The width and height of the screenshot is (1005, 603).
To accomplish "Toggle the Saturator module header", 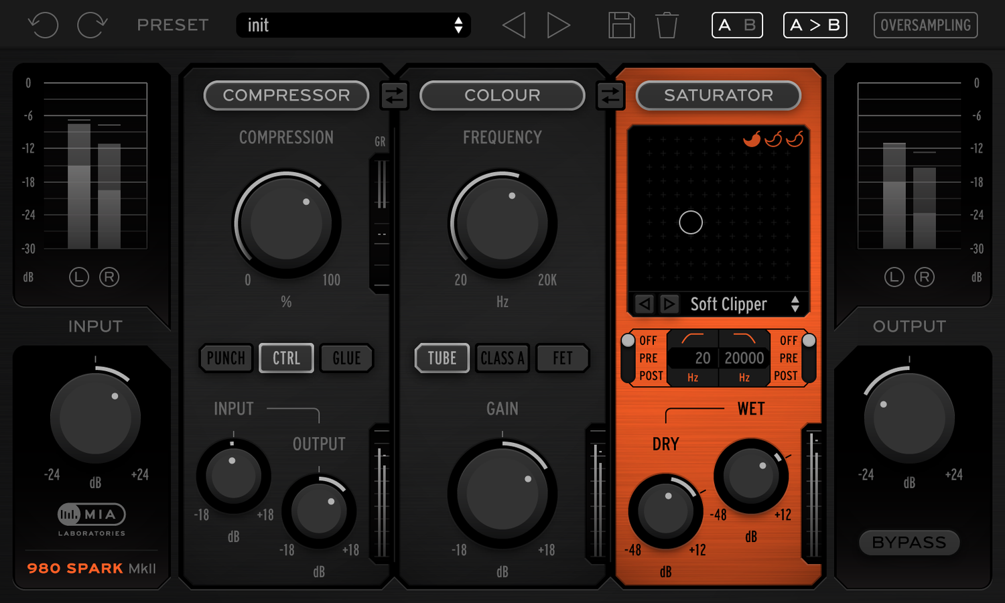I will point(718,96).
